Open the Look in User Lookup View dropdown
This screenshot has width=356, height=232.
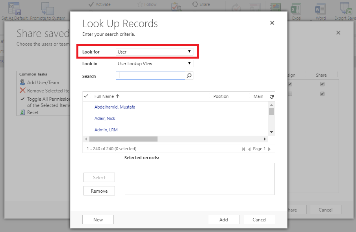pyautogui.click(x=154, y=64)
